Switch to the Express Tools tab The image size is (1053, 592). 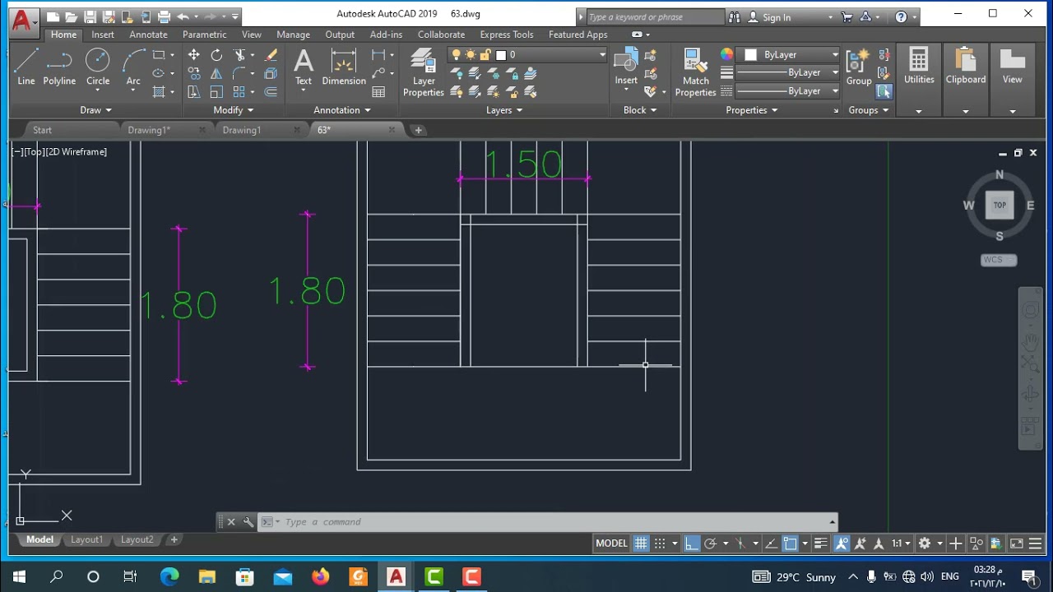coord(507,35)
